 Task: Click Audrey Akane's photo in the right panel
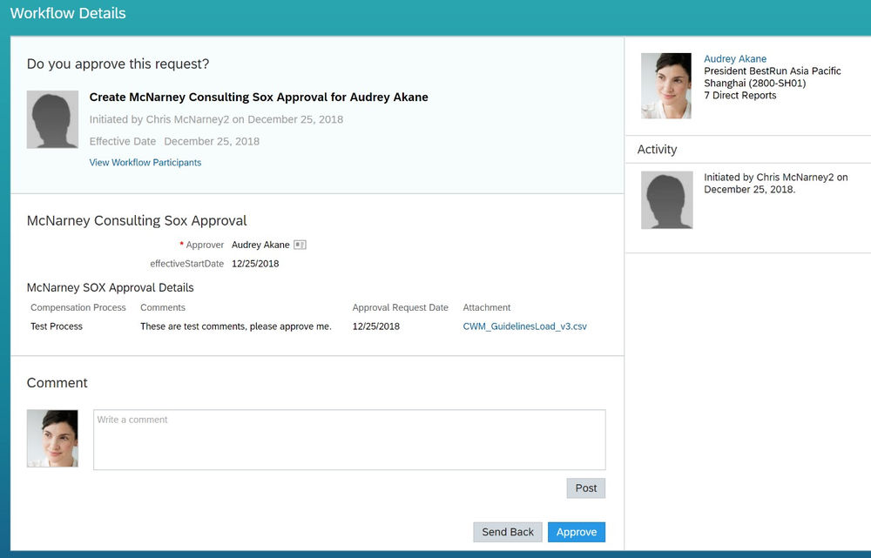(x=666, y=84)
